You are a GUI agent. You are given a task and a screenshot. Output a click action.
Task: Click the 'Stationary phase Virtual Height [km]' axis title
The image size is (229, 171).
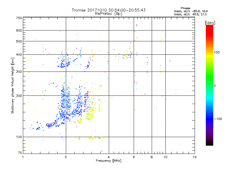pos(13,85)
